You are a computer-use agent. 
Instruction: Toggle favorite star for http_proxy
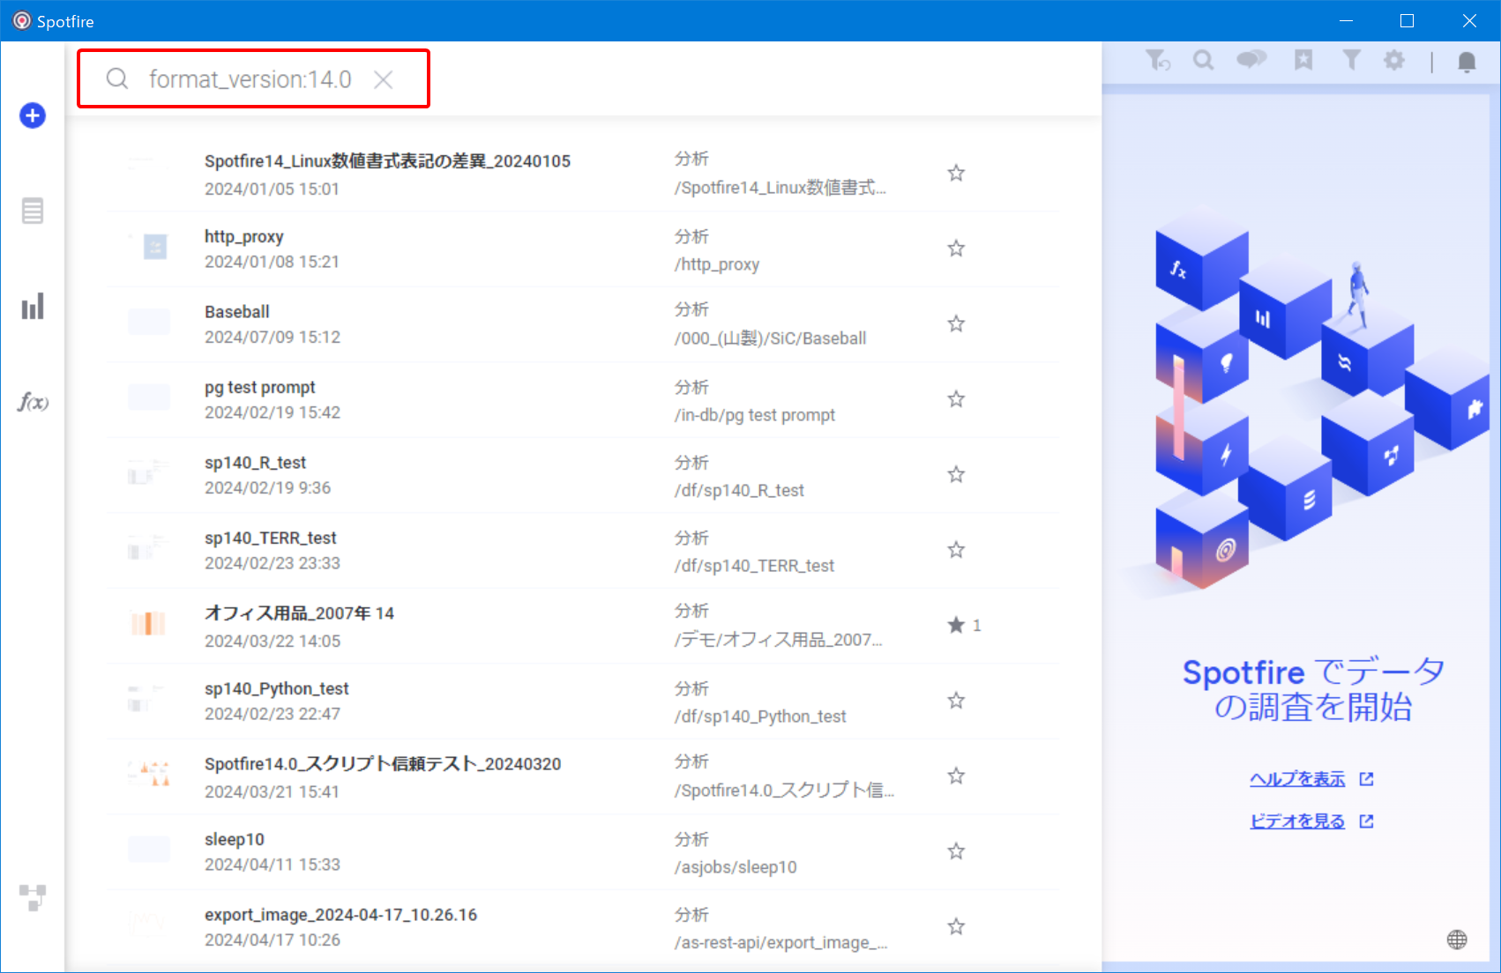(x=956, y=249)
